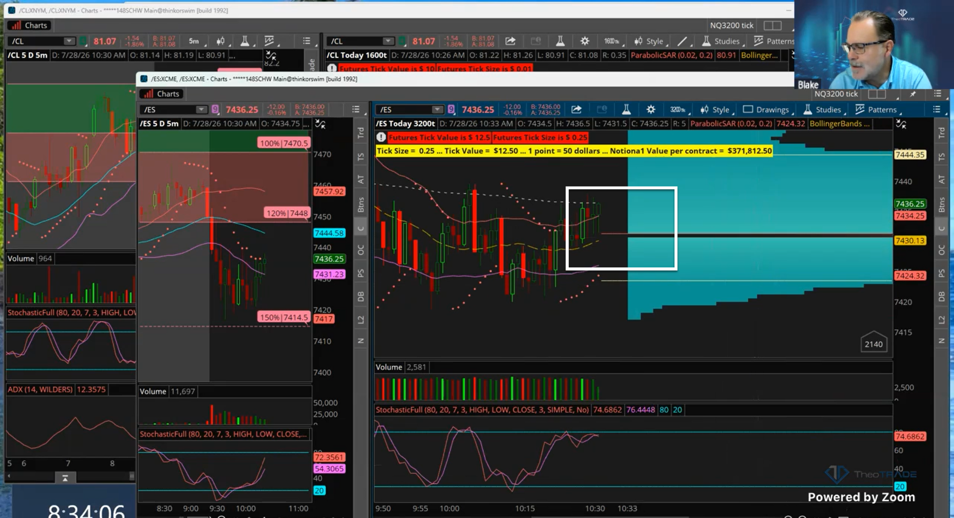Image resolution: width=954 pixels, height=518 pixels.
Task: Open Studies menu in /ES Today 3200t toolbar
Action: tap(823, 109)
